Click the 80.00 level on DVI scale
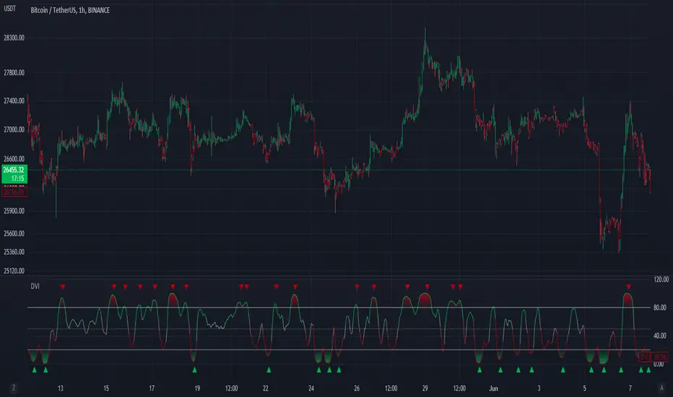Screen dimensions: 673x397 click(x=660, y=307)
